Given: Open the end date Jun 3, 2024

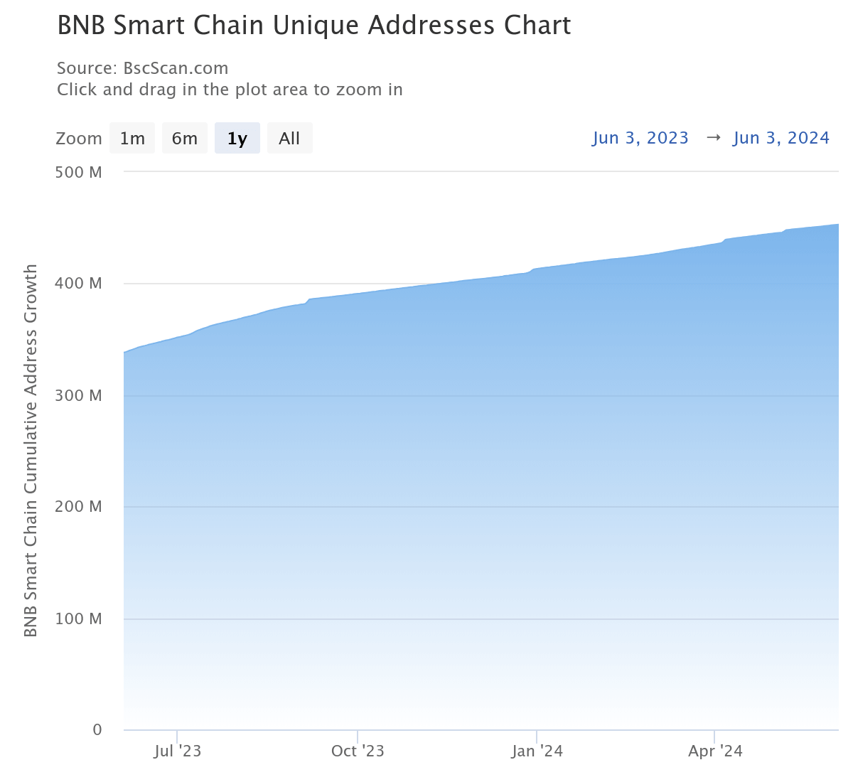Looking at the screenshot, I should point(780,137).
